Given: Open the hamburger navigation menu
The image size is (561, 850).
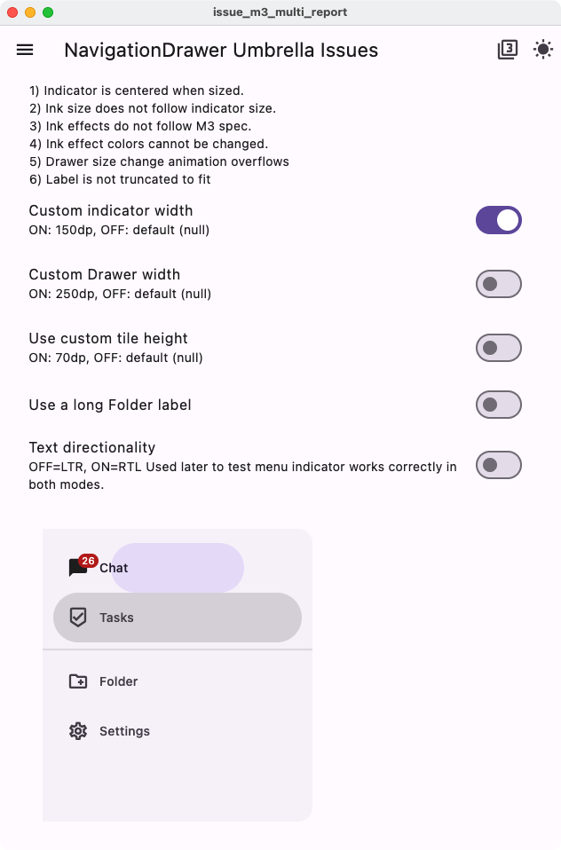Looking at the screenshot, I should pos(24,50).
